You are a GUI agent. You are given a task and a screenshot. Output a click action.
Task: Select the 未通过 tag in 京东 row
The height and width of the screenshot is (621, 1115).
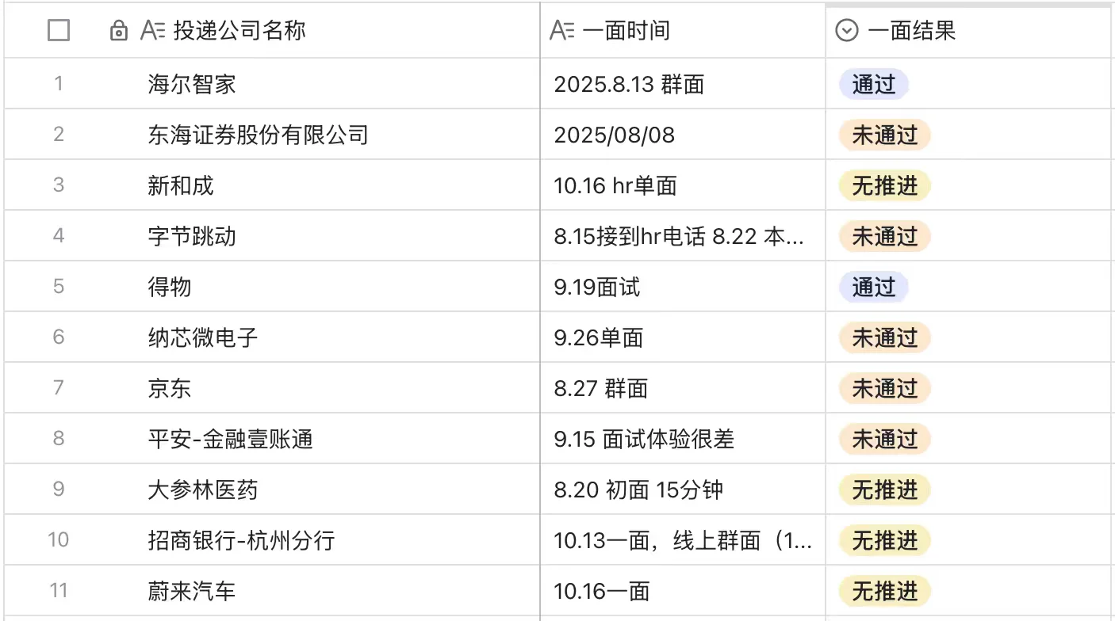884,388
